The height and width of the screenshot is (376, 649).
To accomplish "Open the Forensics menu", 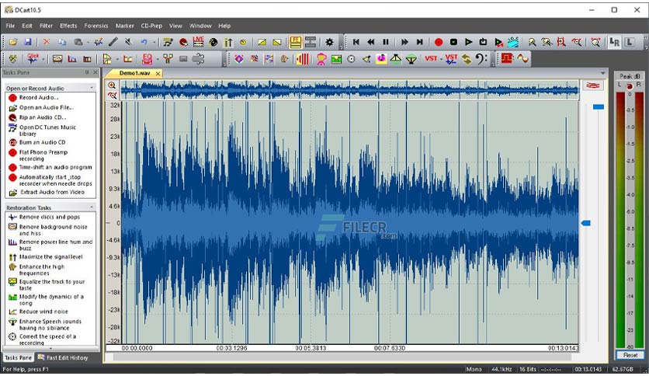I will 96,26.
